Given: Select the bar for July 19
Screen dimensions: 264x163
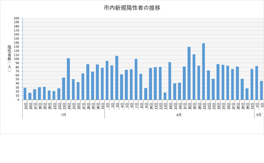Looking at the screenshot, I should coord(44,93).
